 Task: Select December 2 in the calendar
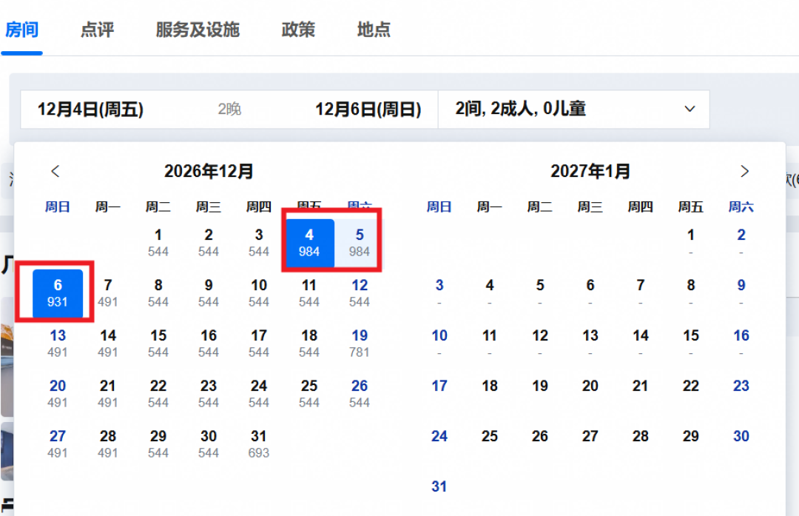209,242
